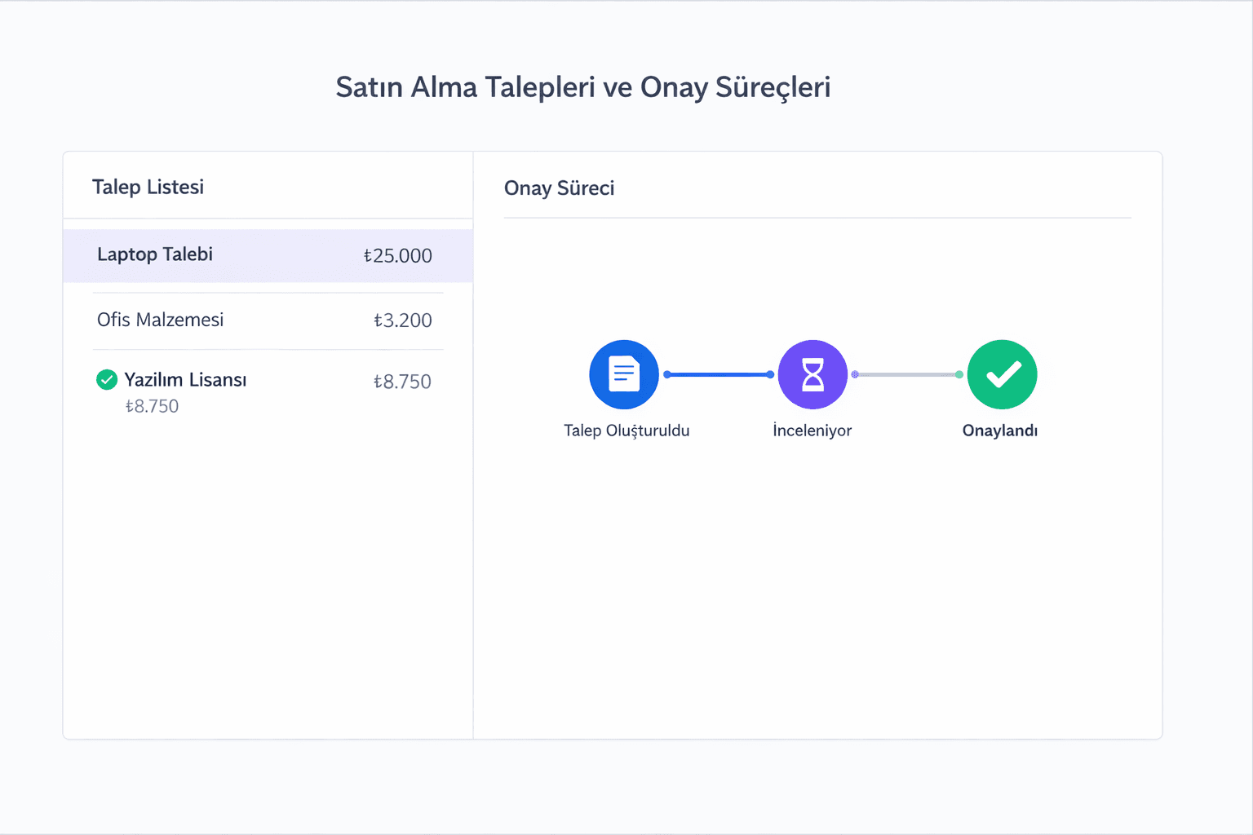Viewport: 1253px width, 835px height.
Task: Click the checkmark badge next to Yazılım Lisansı
Action: tap(107, 379)
